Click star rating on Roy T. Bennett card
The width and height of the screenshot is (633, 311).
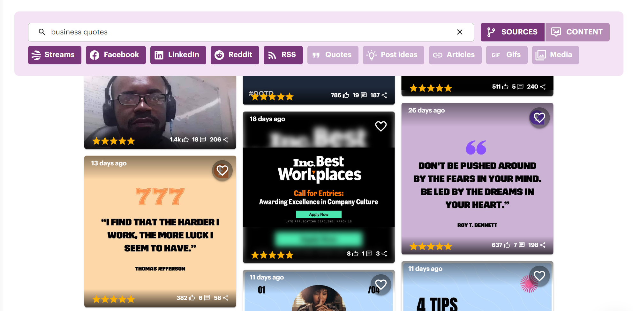click(431, 246)
